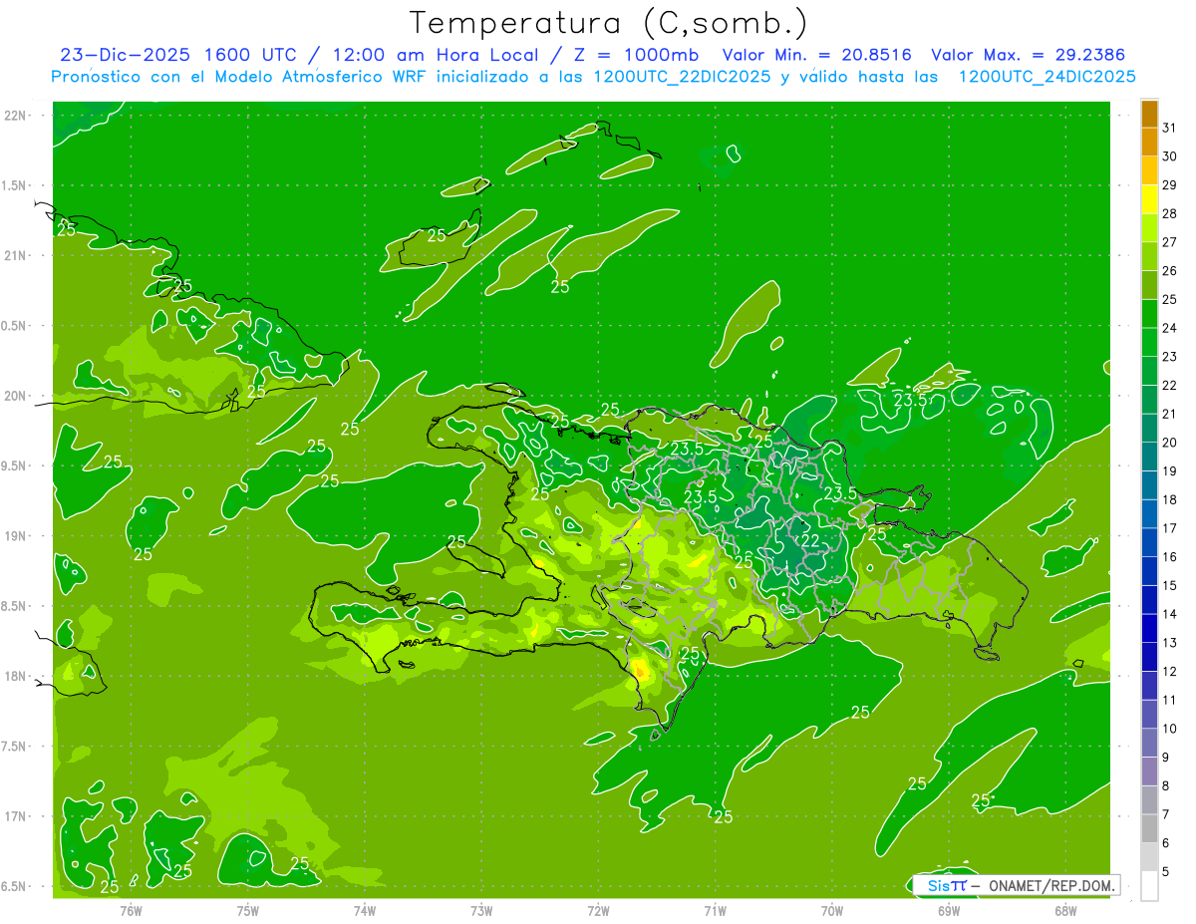The height and width of the screenshot is (924, 1196).
Task: Click the latitude label "9.5N"
Action: tap(15, 465)
